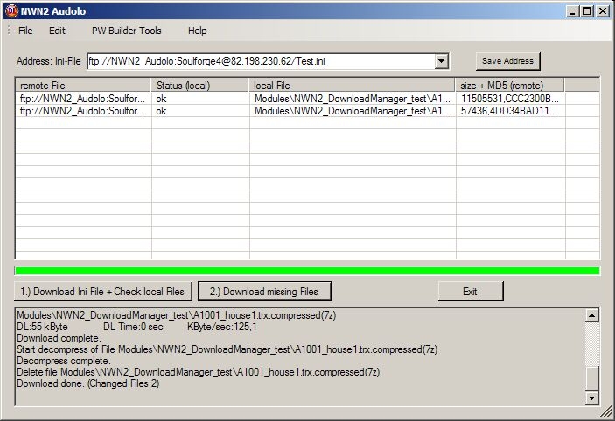Click the green download progress bar
The height and width of the screenshot is (421, 615).
(307, 271)
